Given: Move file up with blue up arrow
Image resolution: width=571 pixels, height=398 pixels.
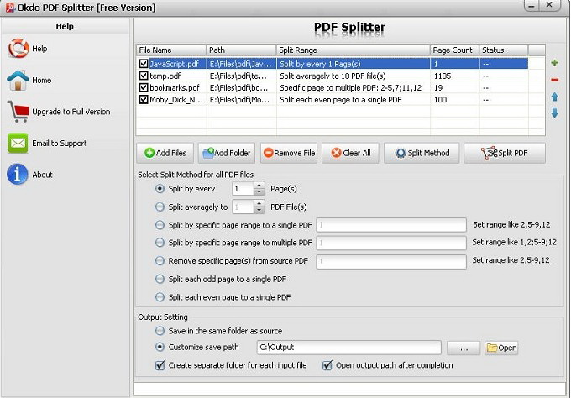Looking at the screenshot, I should coord(554,97).
